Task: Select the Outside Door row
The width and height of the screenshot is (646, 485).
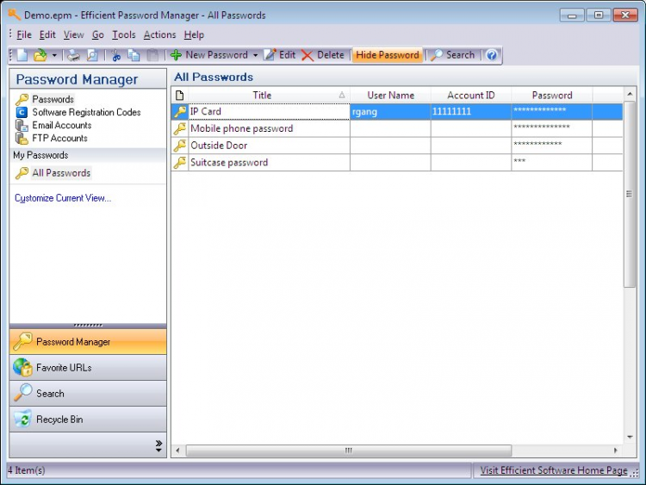Action: tap(397, 146)
